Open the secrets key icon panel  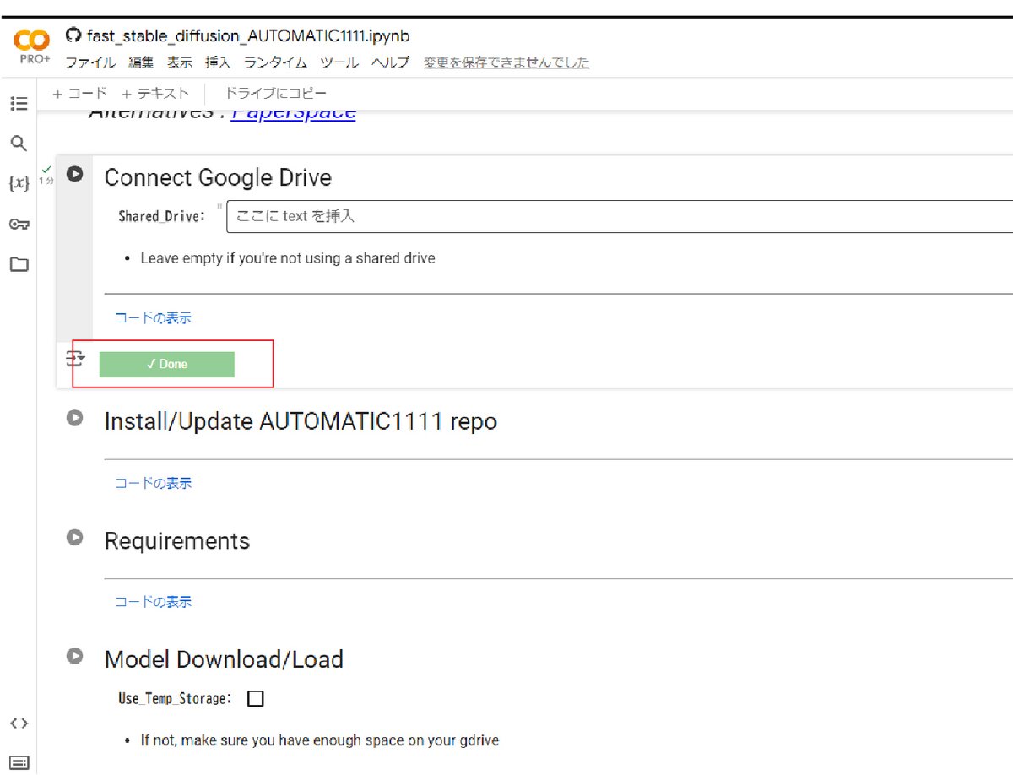pos(19,224)
